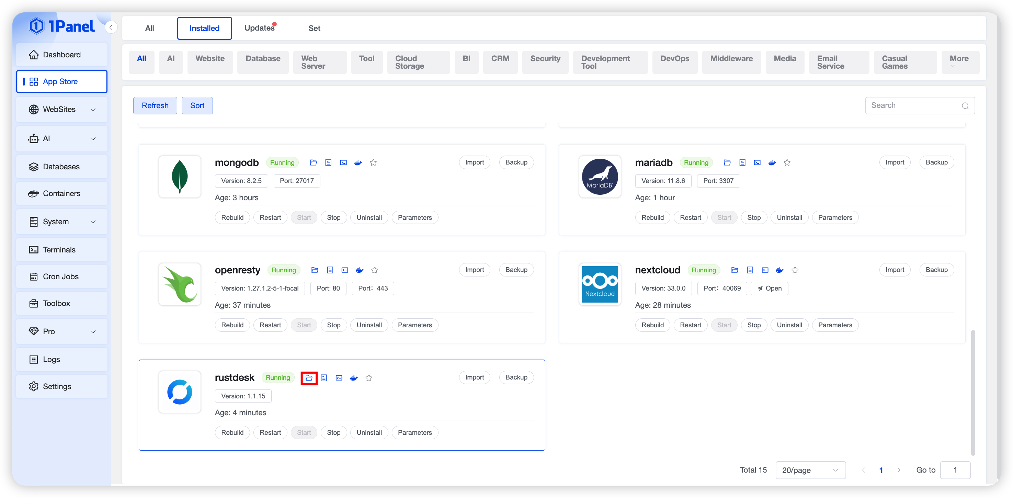Open mongodb terminal icon
This screenshot has width=1013, height=498.
pyautogui.click(x=343, y=162)
